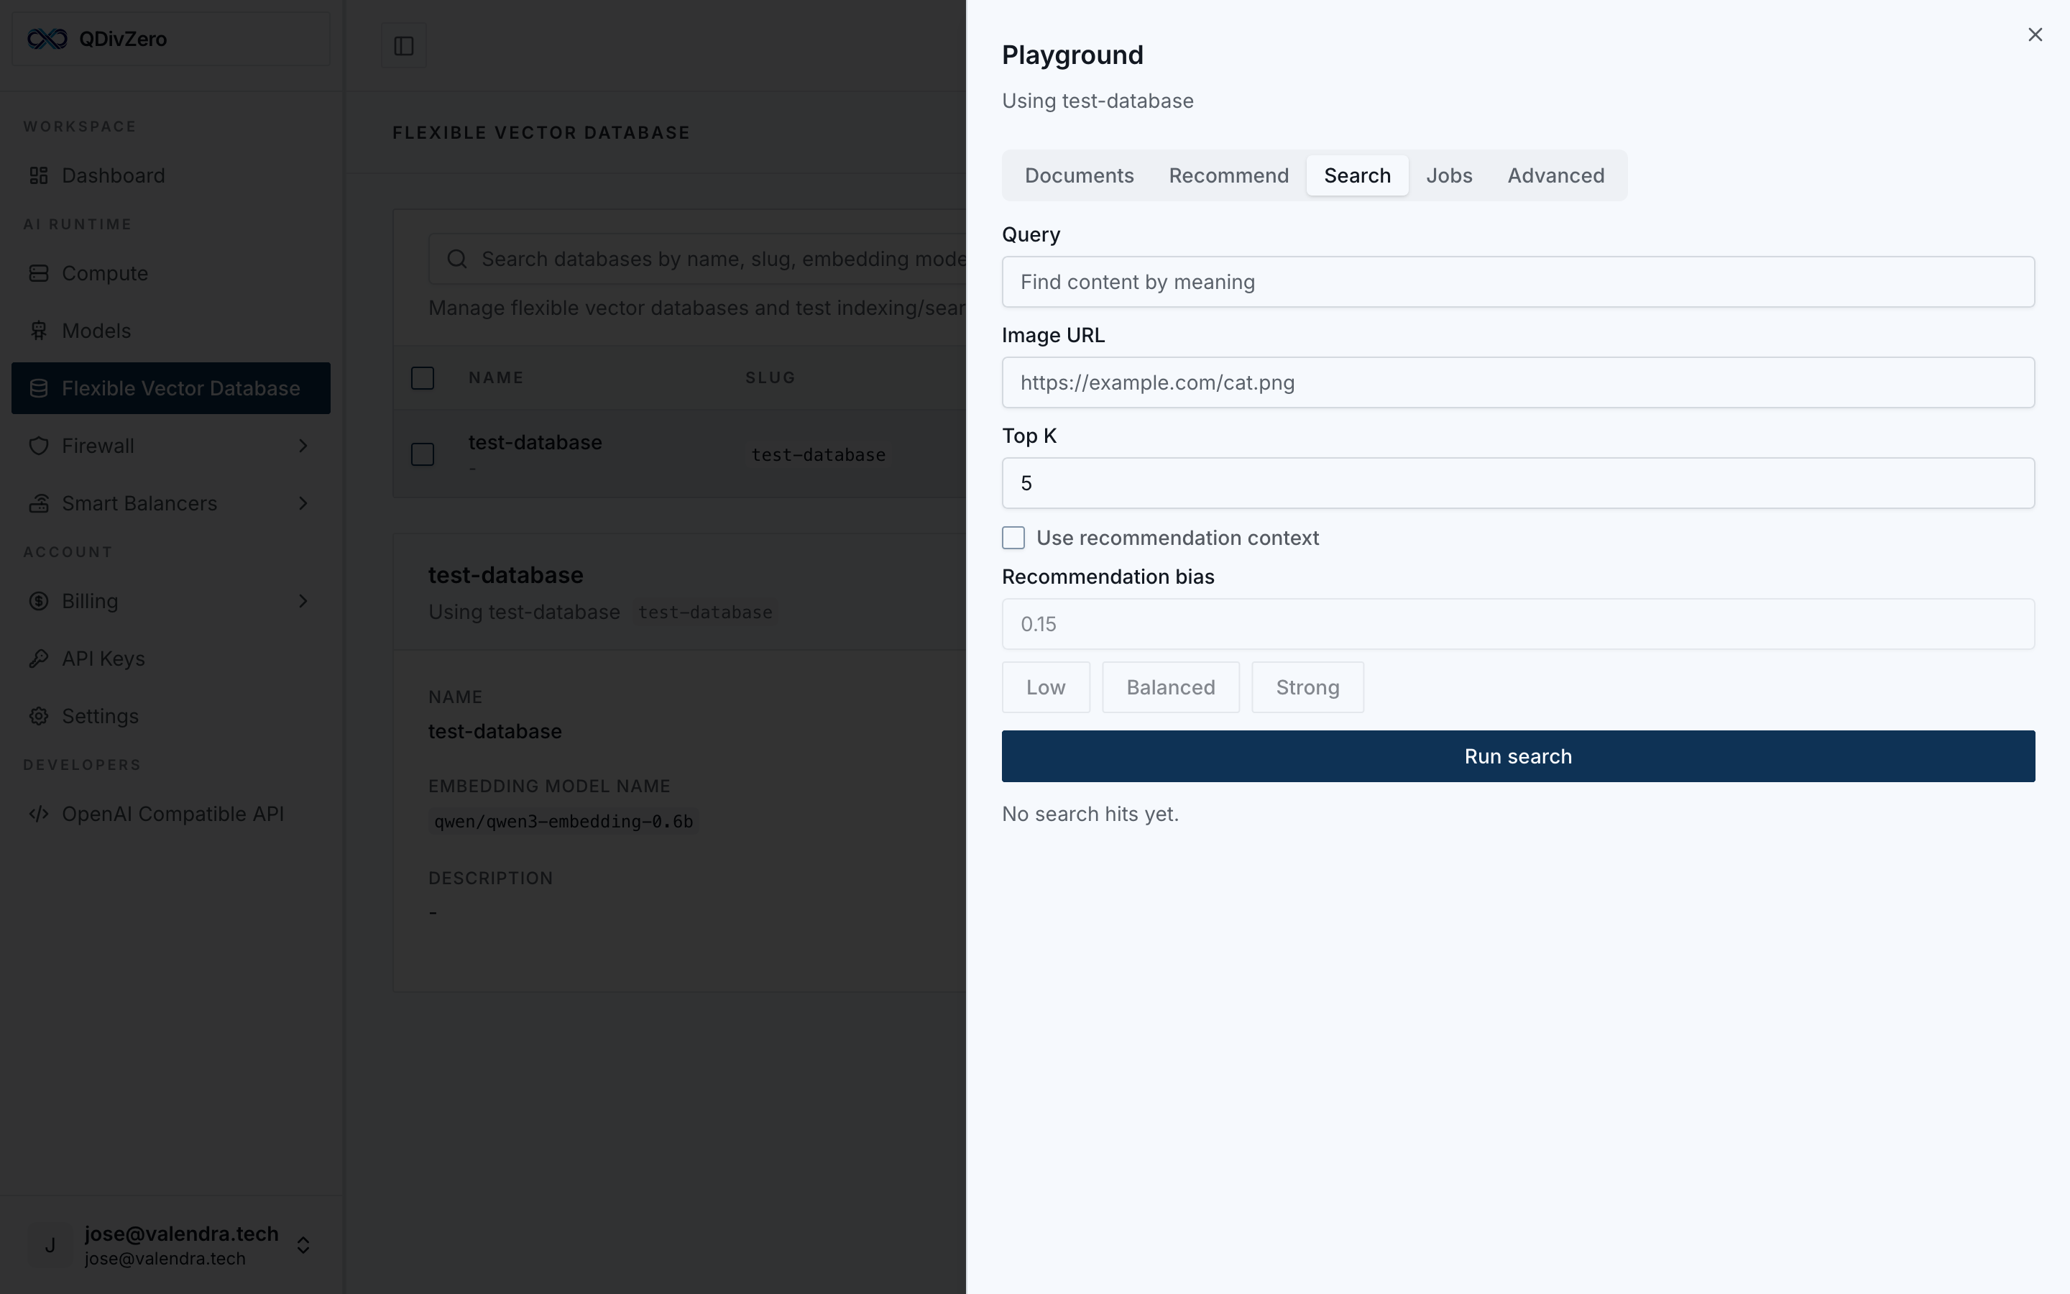This screenshot has height=1294, width=2070.
Task: Open OpenAI Compatible API page
Action: (x=171, y=814)
